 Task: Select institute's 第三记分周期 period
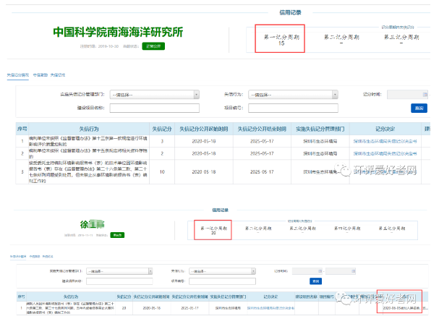[x=401, y=39]
